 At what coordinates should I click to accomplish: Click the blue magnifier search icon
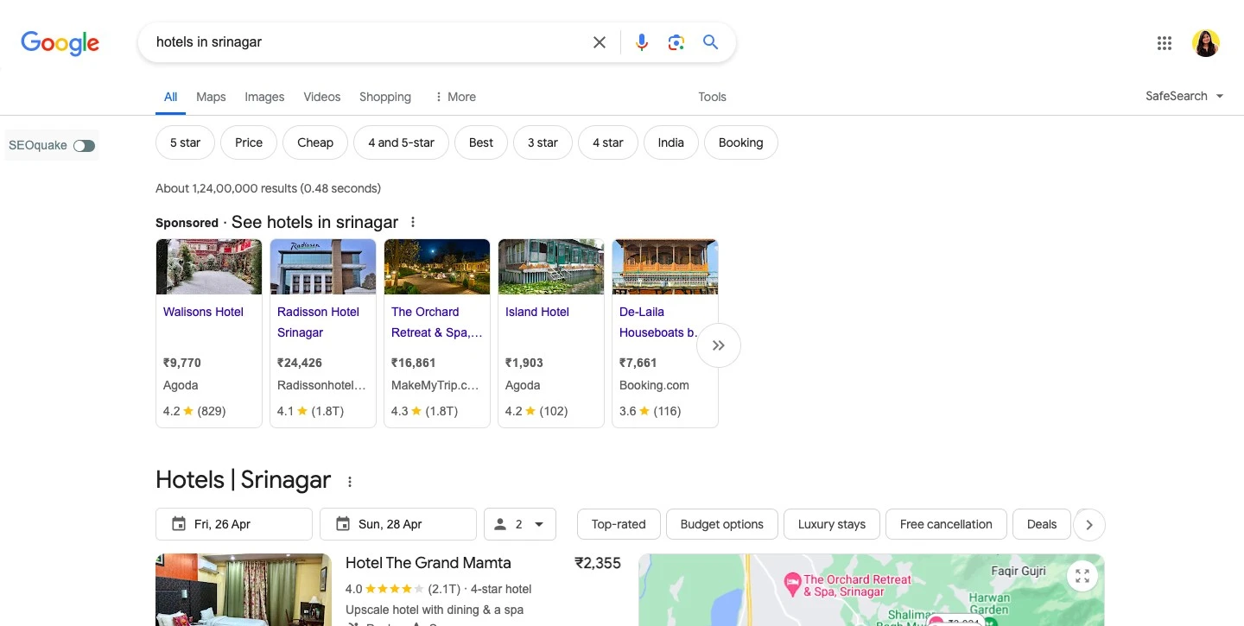pyautogui.click(x=710, y=42)
